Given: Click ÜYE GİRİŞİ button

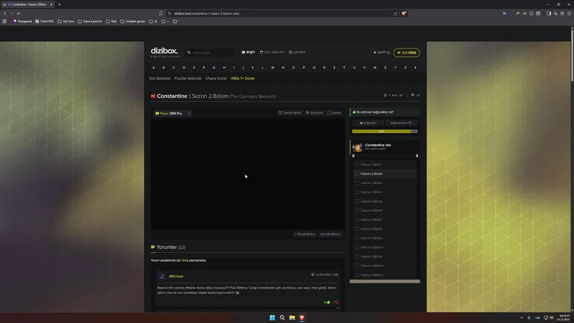Looking at the screenshot, I should (407, 52).
